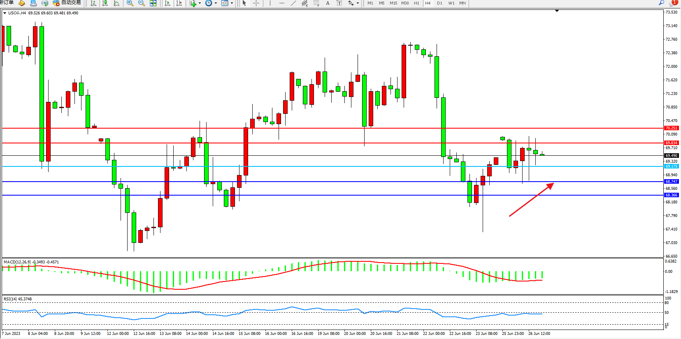Click the zoom out magnifier
Image resolution: width=681 pixels, height=339 pixels.
(x=142, y=3)
